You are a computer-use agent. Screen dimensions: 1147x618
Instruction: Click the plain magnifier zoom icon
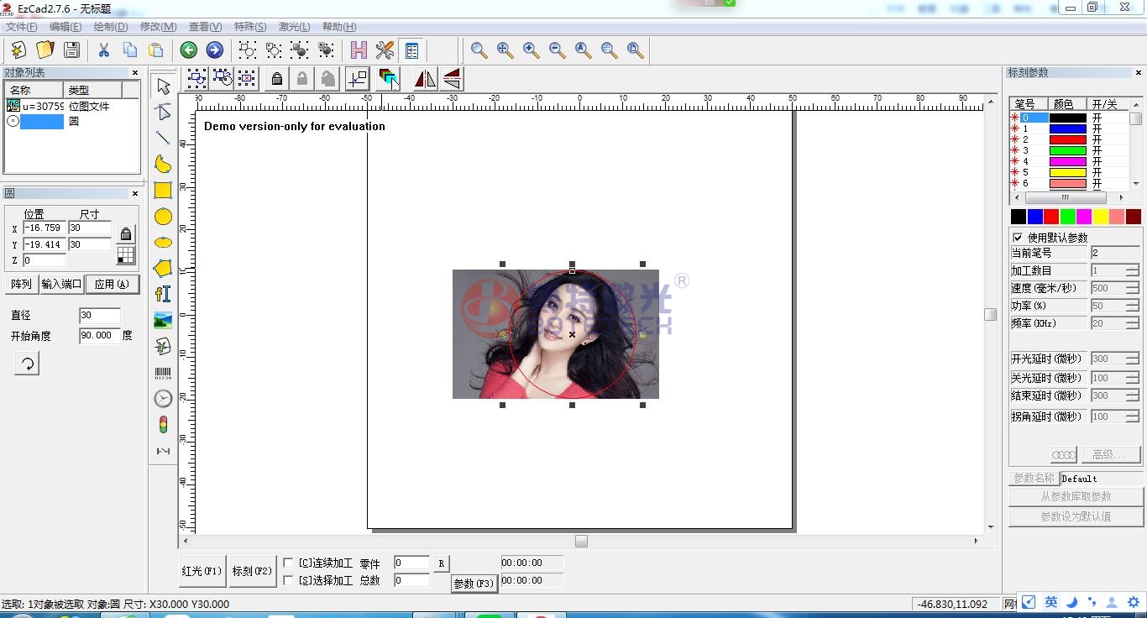tap(479, 50)
